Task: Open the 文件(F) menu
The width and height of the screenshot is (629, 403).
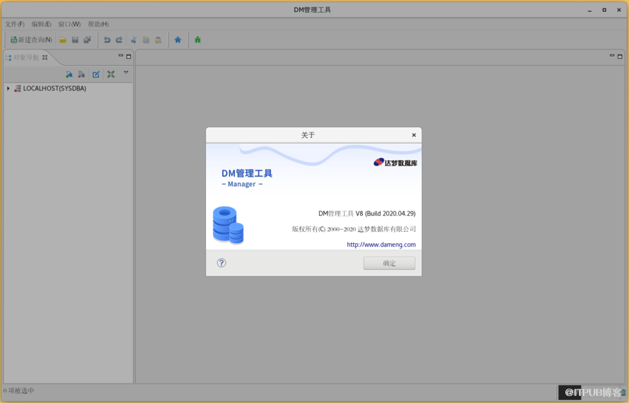Action: pyautogui.click(x=15, y=24)
